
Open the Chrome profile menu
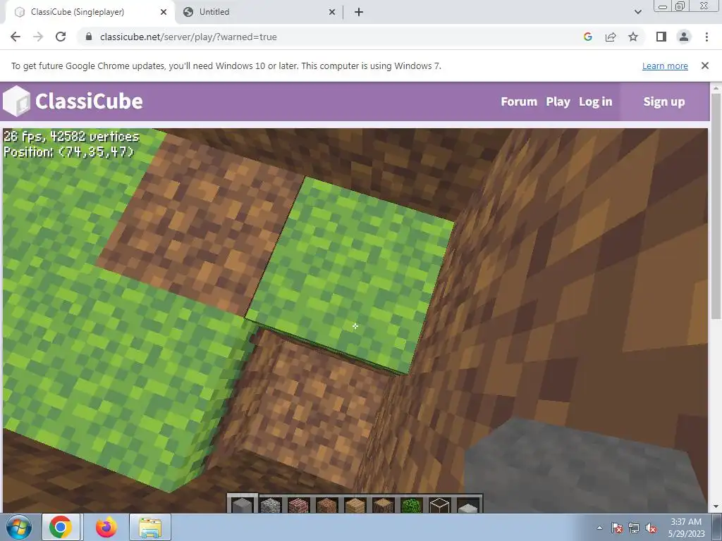point(684,37)
